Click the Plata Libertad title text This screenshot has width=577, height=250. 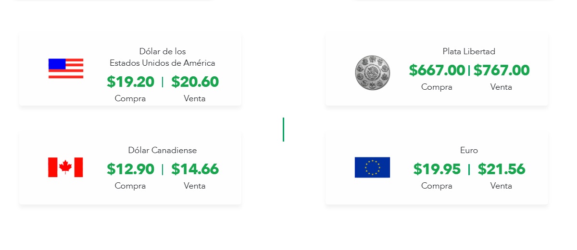coord(469,51)
